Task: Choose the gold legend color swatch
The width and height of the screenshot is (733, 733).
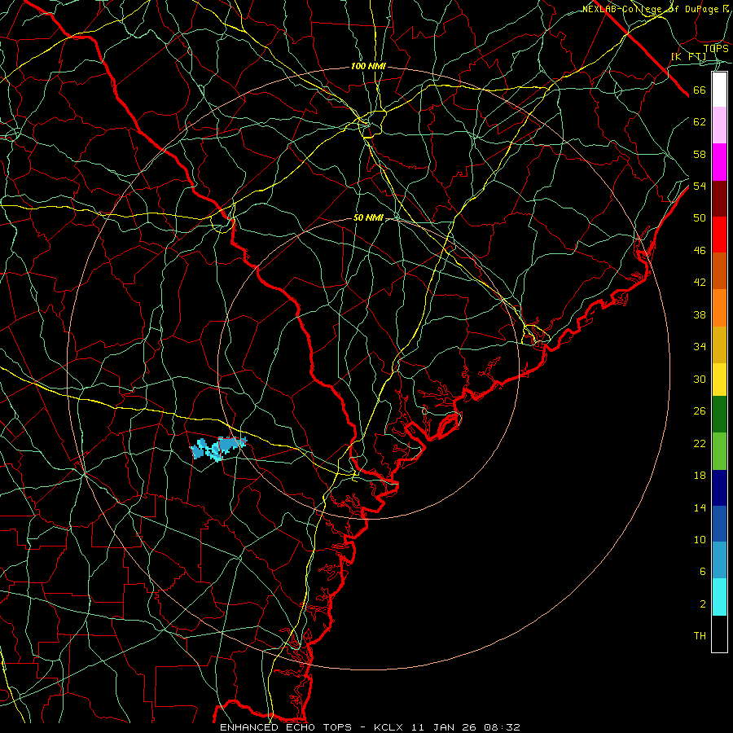Action: (719, 345)
